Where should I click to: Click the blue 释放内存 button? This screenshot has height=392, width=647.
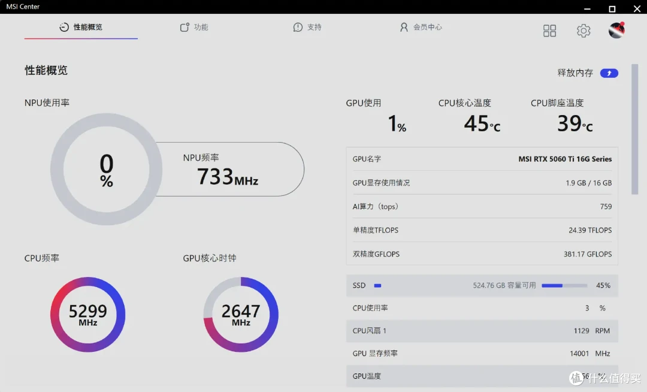click(x=609, y=73)
